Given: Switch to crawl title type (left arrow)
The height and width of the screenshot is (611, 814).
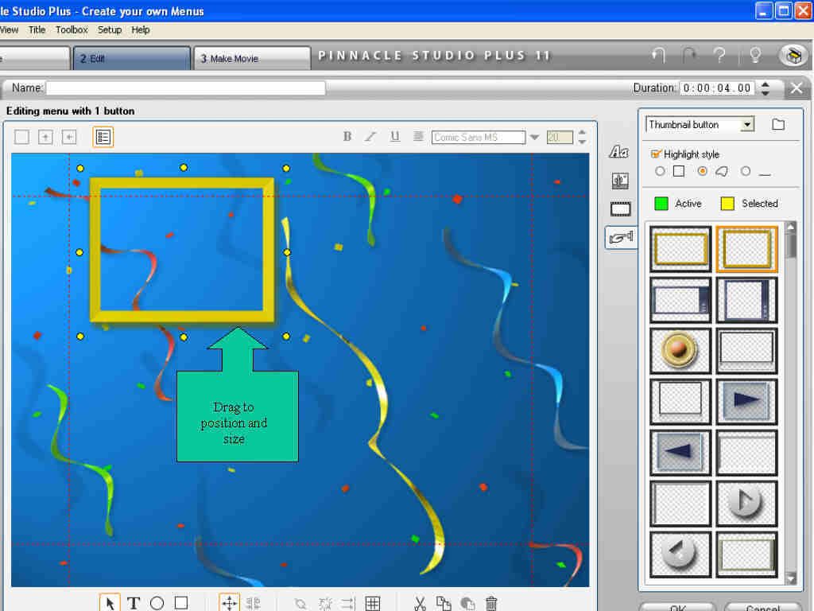Looking at the screenshot, I should [69, 137].
